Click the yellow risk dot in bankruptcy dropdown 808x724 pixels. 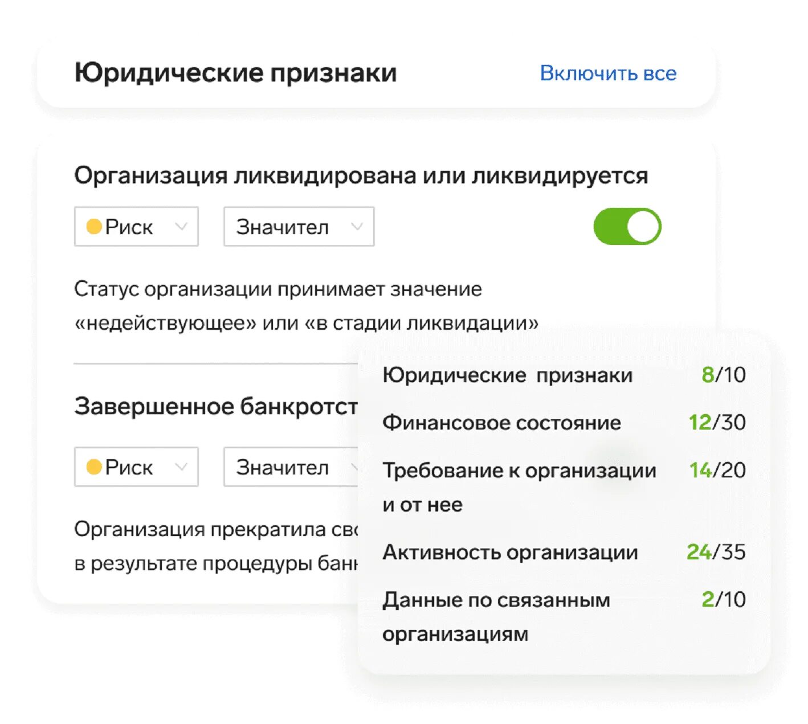coord(94,467)
